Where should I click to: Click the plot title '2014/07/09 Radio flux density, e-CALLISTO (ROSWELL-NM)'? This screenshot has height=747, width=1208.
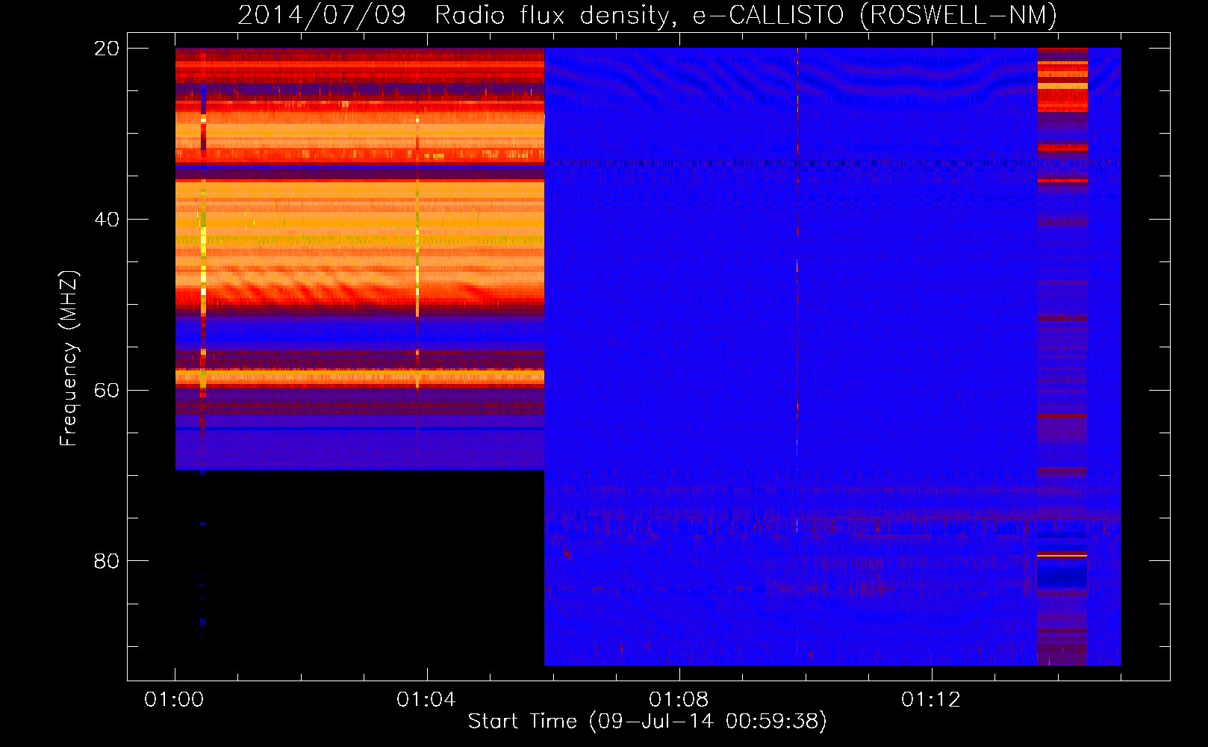[x=647, y=16]
